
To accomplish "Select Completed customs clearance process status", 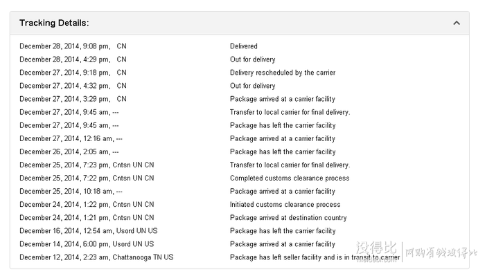I will click(x=290, y=178).
